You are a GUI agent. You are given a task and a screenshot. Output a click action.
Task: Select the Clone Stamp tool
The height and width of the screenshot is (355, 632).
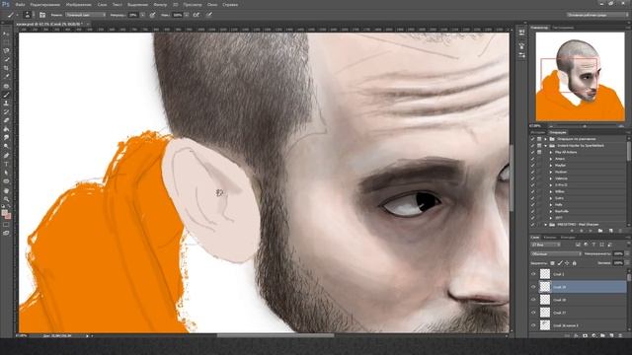tap(6, 104)
